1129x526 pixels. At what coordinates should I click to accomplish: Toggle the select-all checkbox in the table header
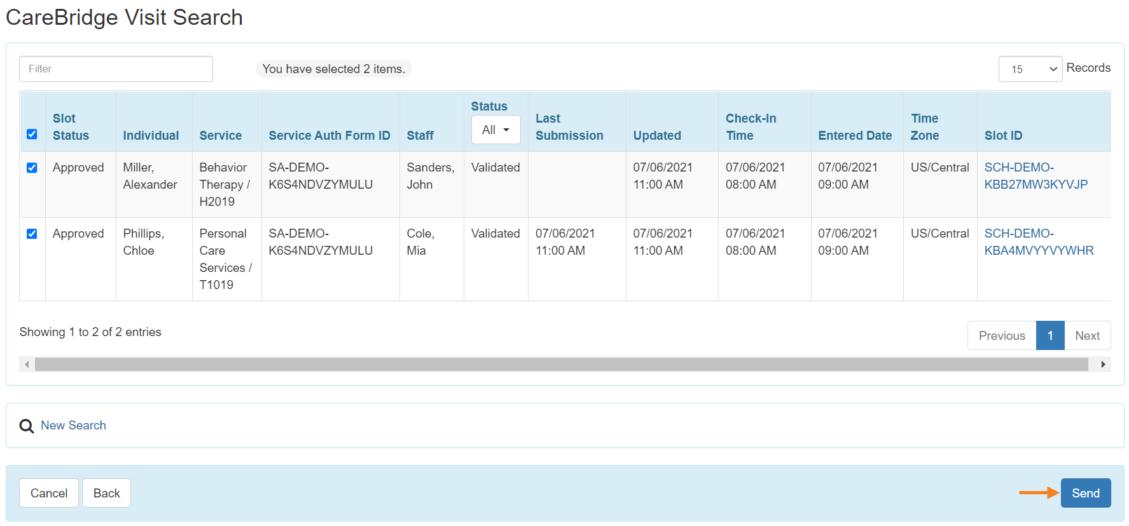pyautogui.click(x=32, y=134)
